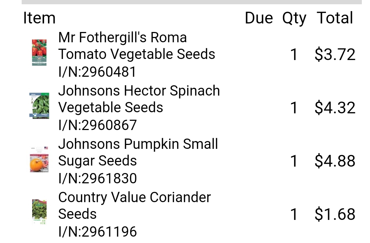The width and height of the screenshot is (370, 243).
Task: Open the Hector Spinach seed packet image
Action: click(39, 106)
